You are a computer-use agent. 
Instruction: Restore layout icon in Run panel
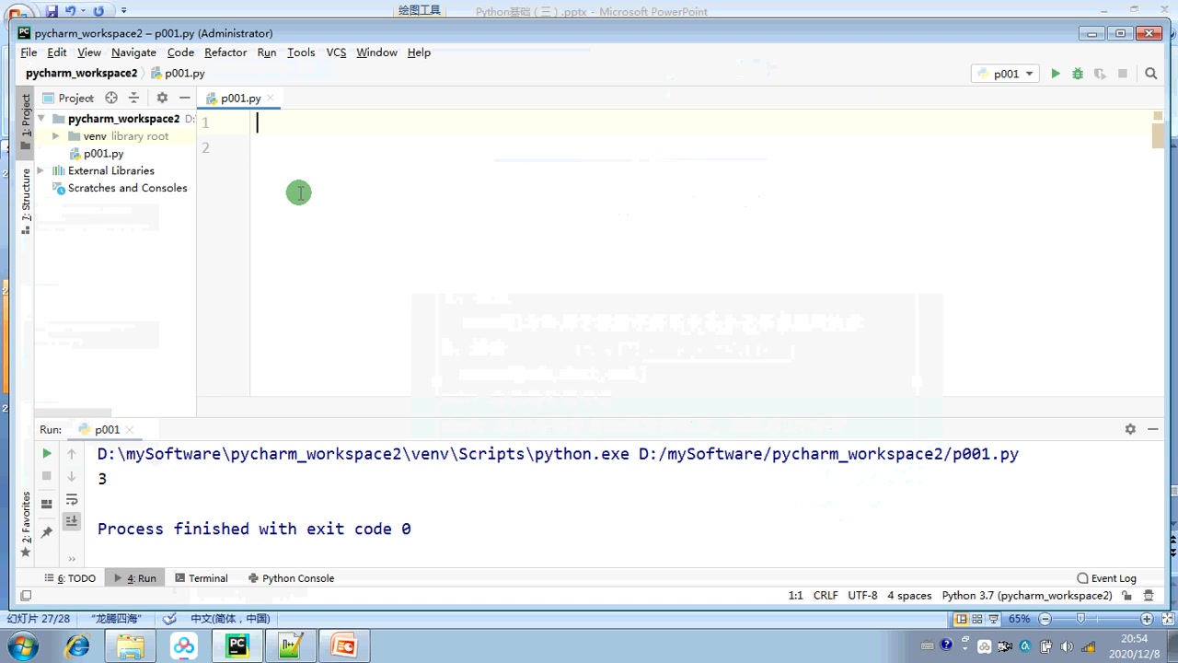[47, 503]
